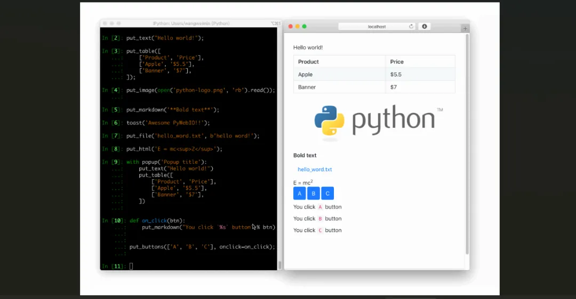Click the put_markdown line at In [5]
This screenshot has width=576, height=299.
coord(173,110)
